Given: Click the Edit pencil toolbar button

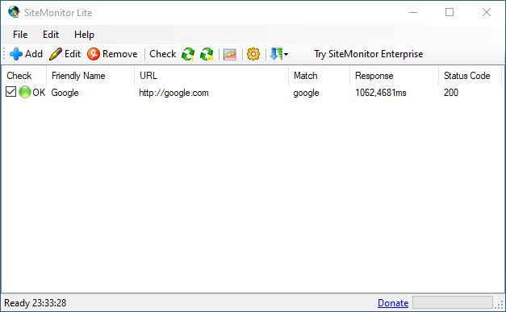Looking at the screenshot, I should point(65,54).
